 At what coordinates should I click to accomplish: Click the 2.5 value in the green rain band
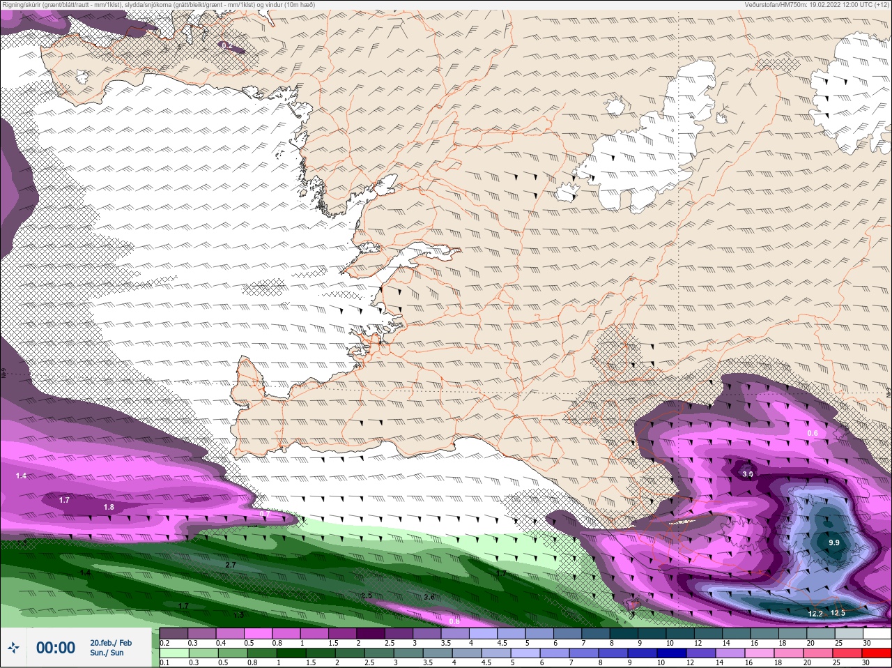367,595
